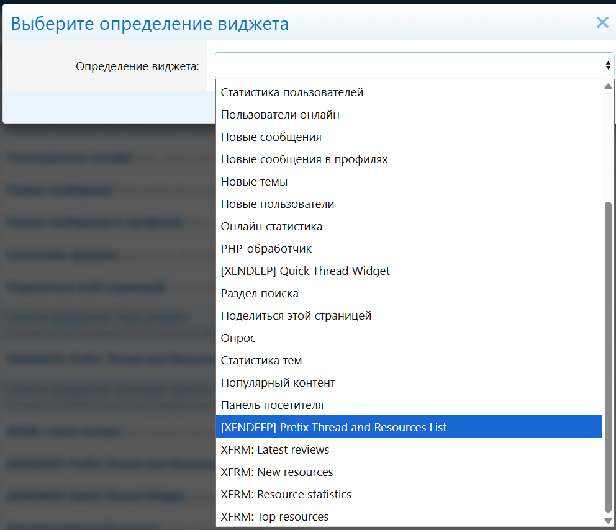The height and width of the screenshot is (530, 616).
Task: Select '[XENDEEP] Prefix Thread and Resources List'
Action: tap(333, 428)
